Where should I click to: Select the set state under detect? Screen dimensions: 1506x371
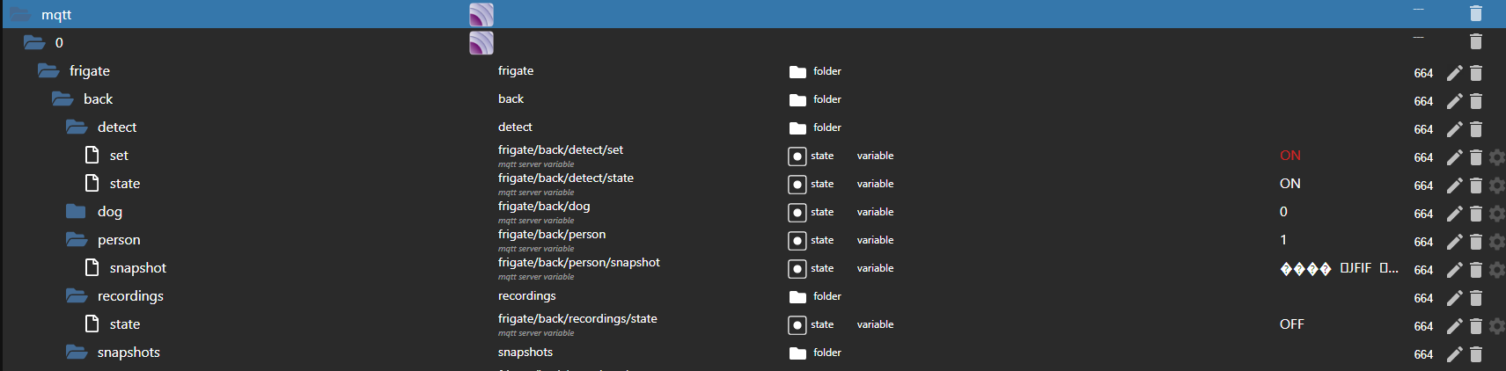coord(119,156)
